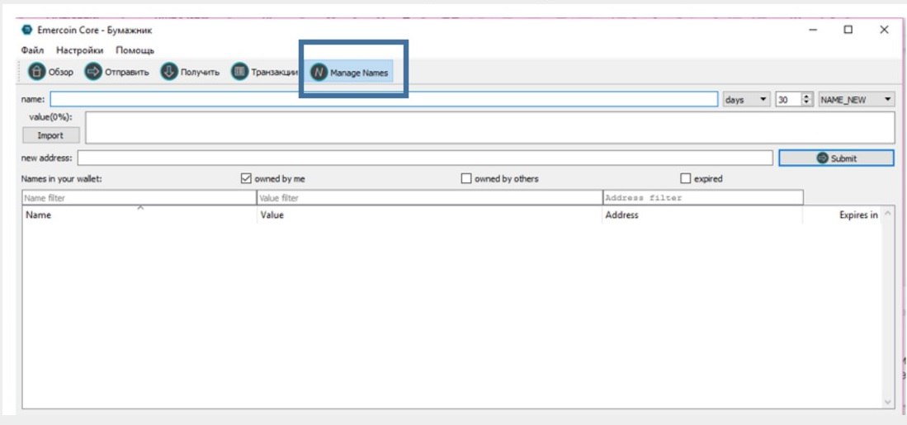Viewport: 907px width, 425px height.
Task: Open the Помощь menu
Action: pos(135,50)
